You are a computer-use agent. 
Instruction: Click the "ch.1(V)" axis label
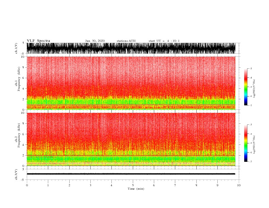point(16,48)
